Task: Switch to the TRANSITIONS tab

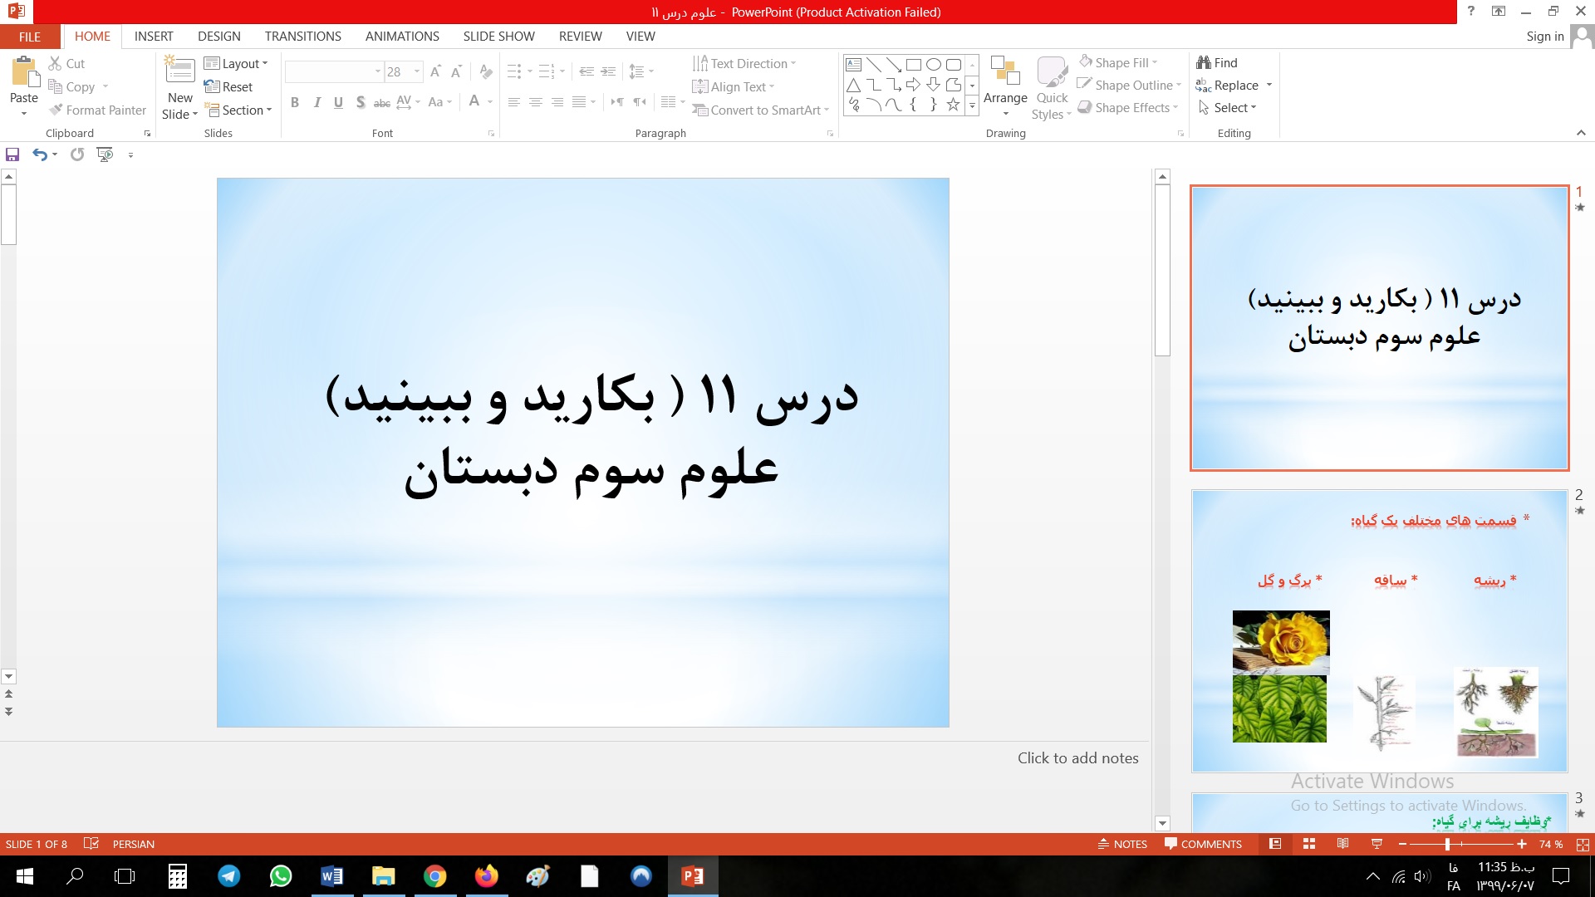Action: [x=302, y=37]
